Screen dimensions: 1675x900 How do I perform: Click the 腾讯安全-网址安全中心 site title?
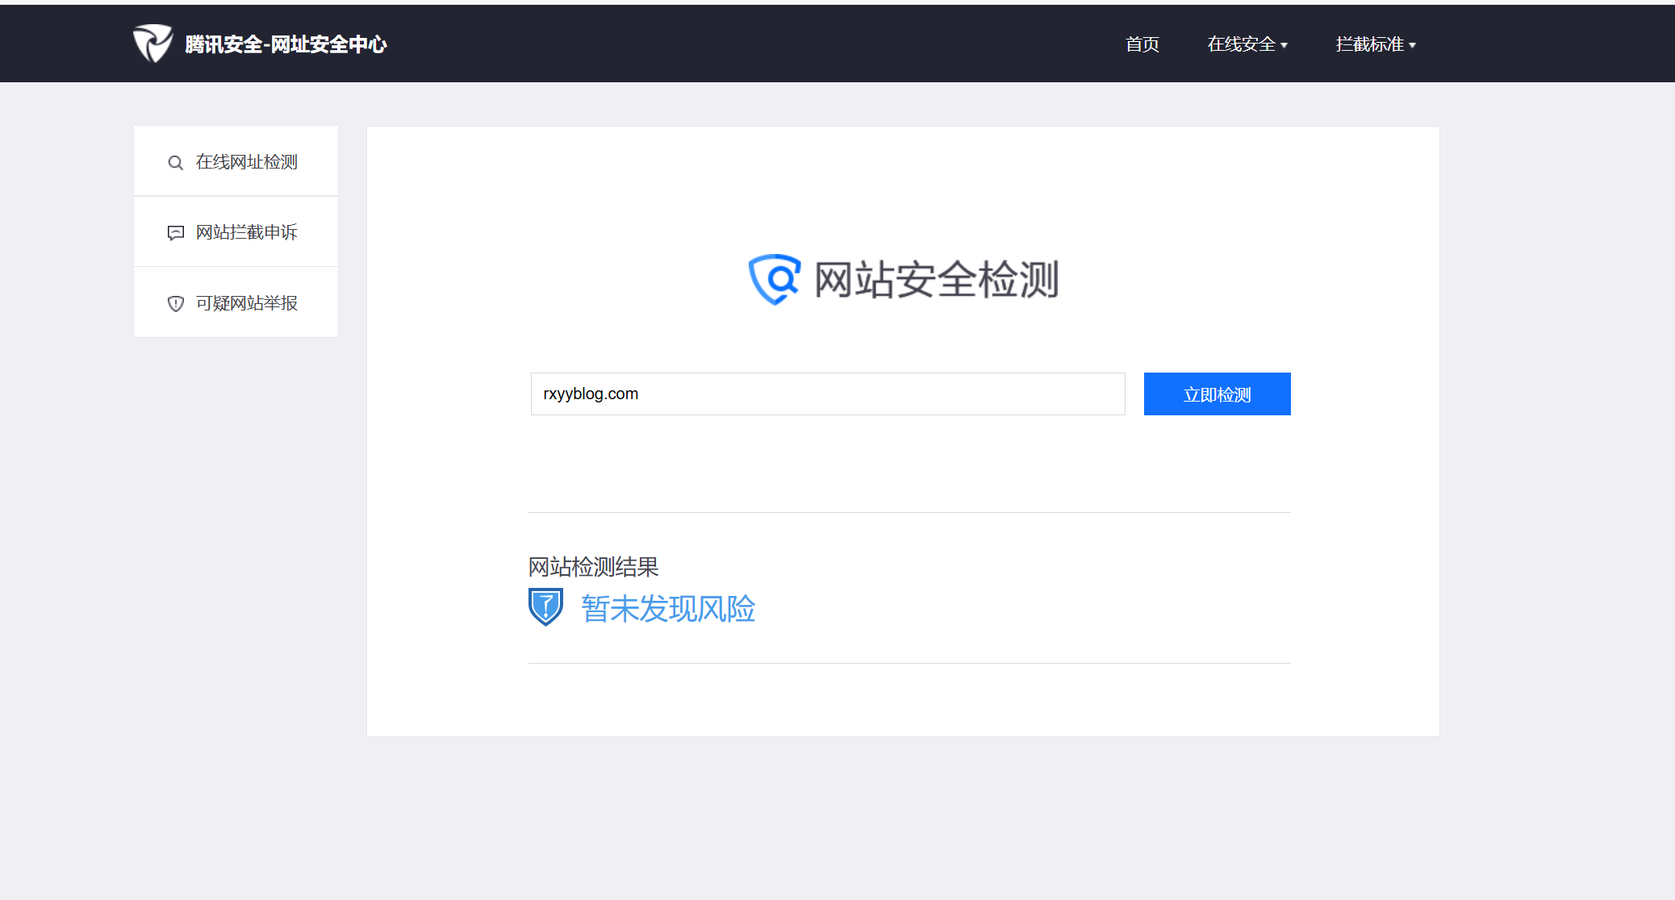pyautogui.click(x=286, y=44)
